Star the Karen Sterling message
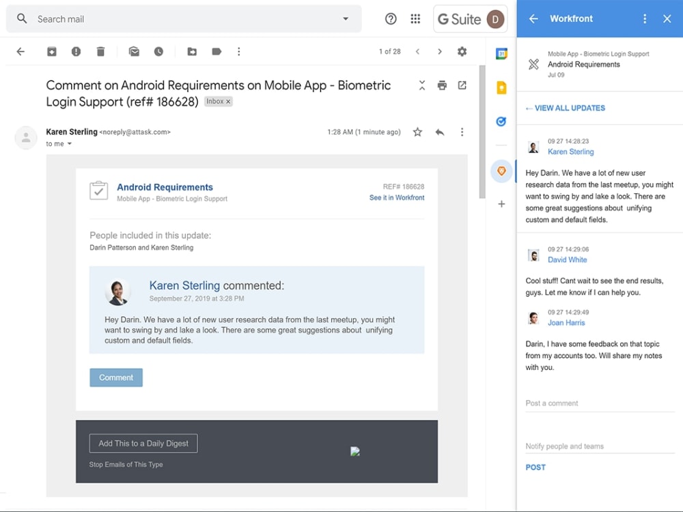 (417, 132)
